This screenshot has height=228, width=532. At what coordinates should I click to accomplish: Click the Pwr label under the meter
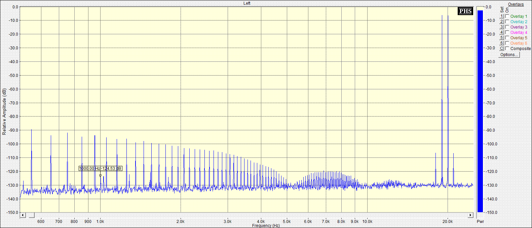(480, 221)
